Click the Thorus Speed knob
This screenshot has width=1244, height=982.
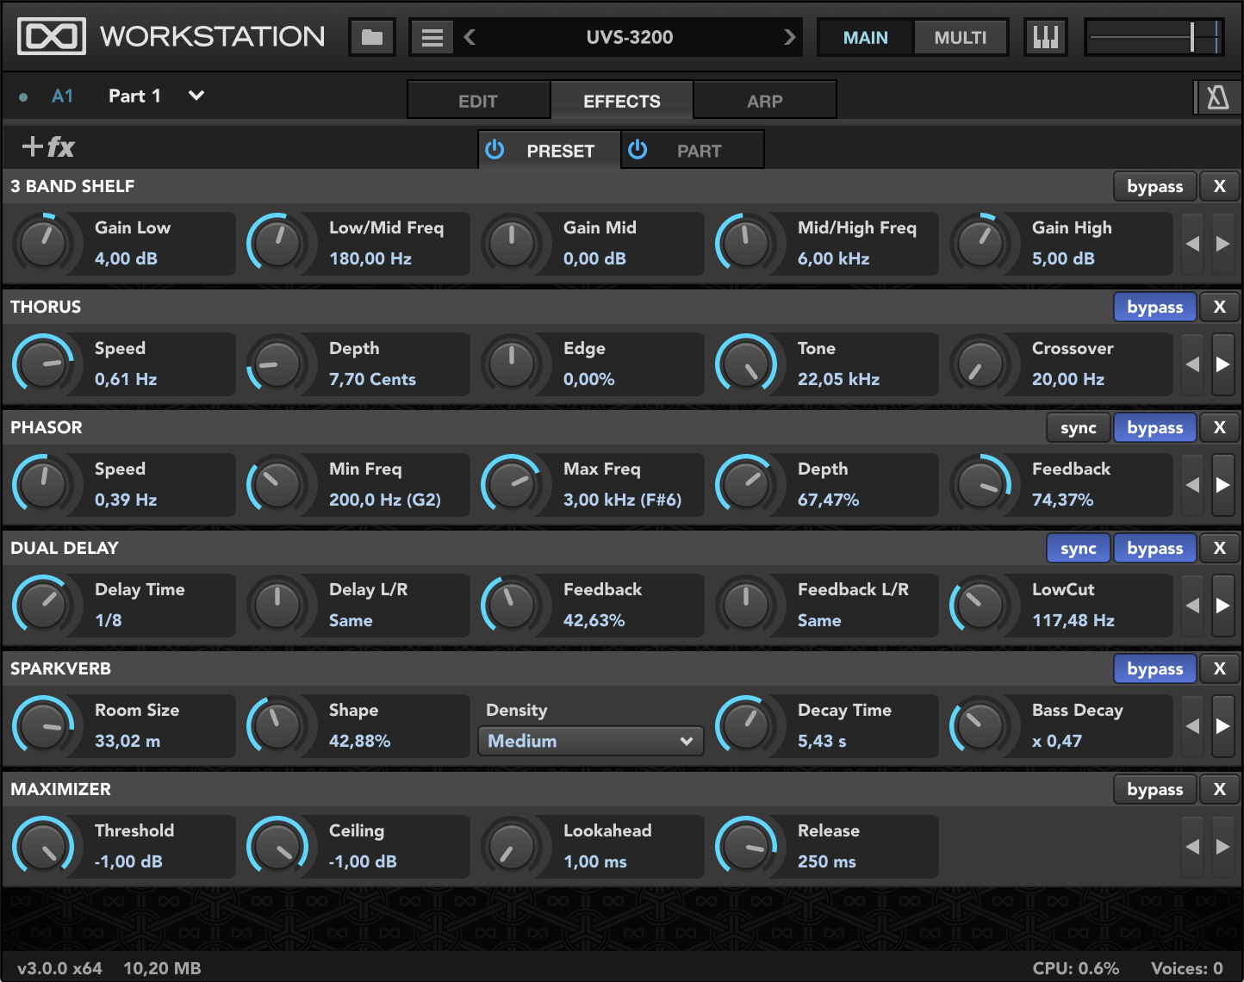pos(43,364)
